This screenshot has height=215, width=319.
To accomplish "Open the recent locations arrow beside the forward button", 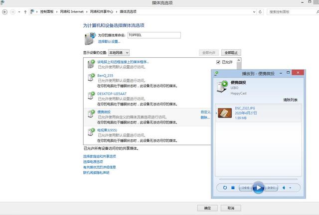I will tap(19, 12).
